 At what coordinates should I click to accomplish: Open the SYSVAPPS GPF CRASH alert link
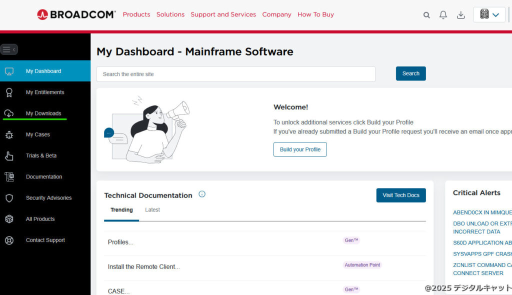coord(482,254)
